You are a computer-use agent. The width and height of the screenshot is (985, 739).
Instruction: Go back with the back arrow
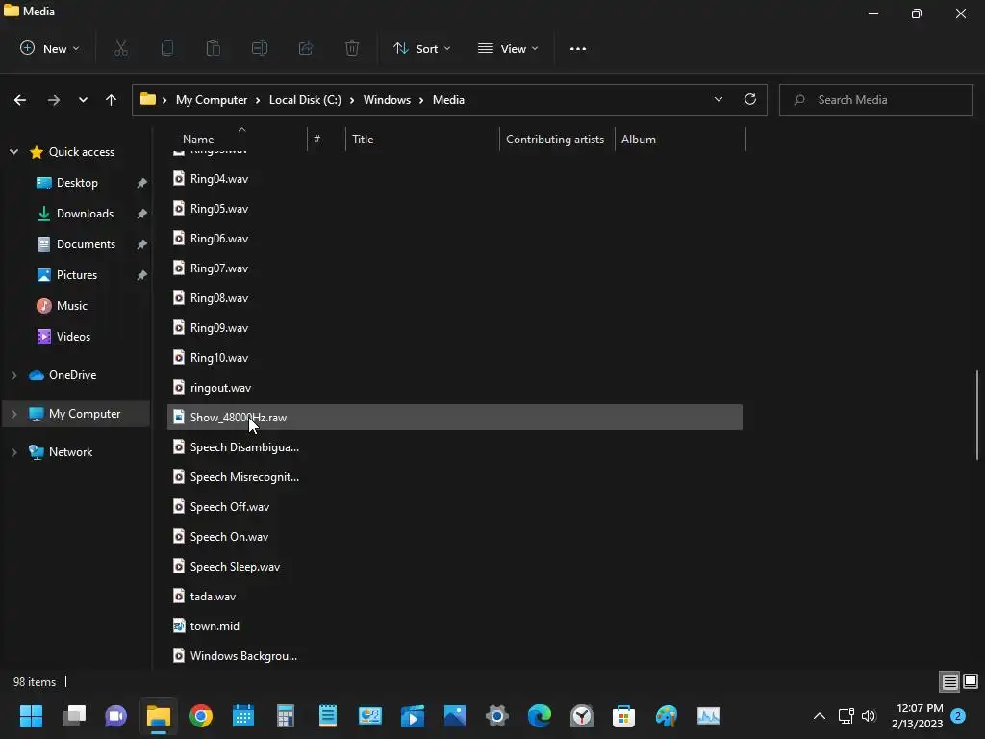point(20,100)
